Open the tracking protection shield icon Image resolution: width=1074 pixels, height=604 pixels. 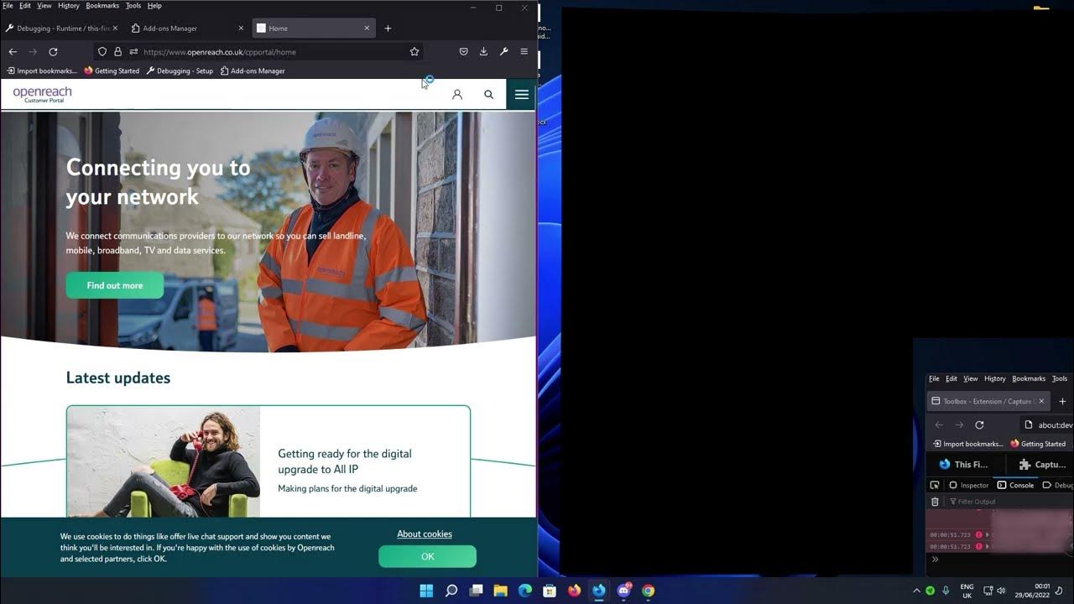102,52
